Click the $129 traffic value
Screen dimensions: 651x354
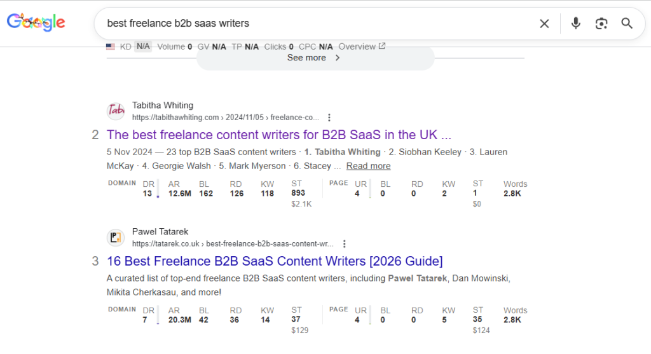(x=300, y=330)
